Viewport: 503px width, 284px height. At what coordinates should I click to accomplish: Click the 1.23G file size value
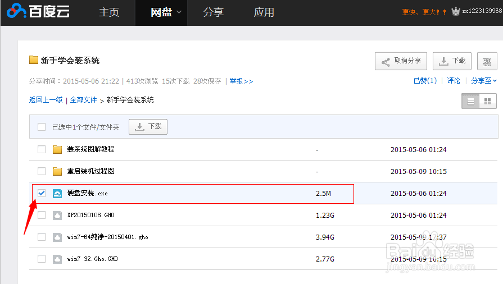tap(325, 216)
